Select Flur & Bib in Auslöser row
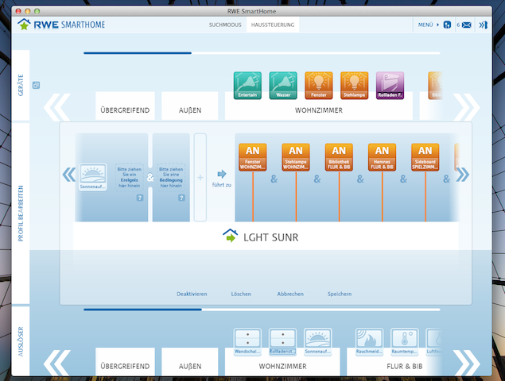The image size is (505, 381). point(405,366)
